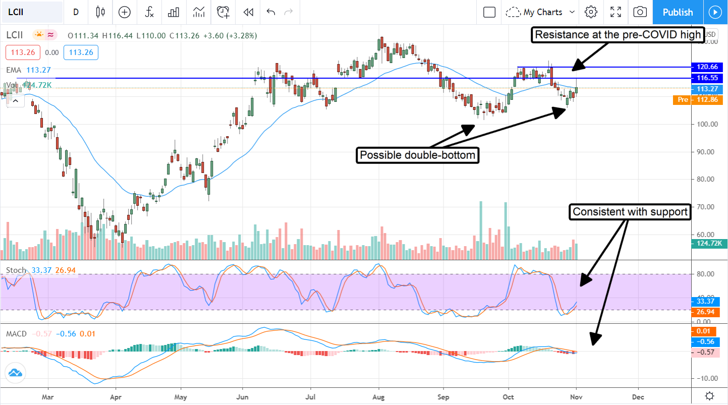This screenshot has height=405, width=728.
Task: Click the TradingView logo at chart bottom-left
Action: pyautogui.click(x=15, y=374)
